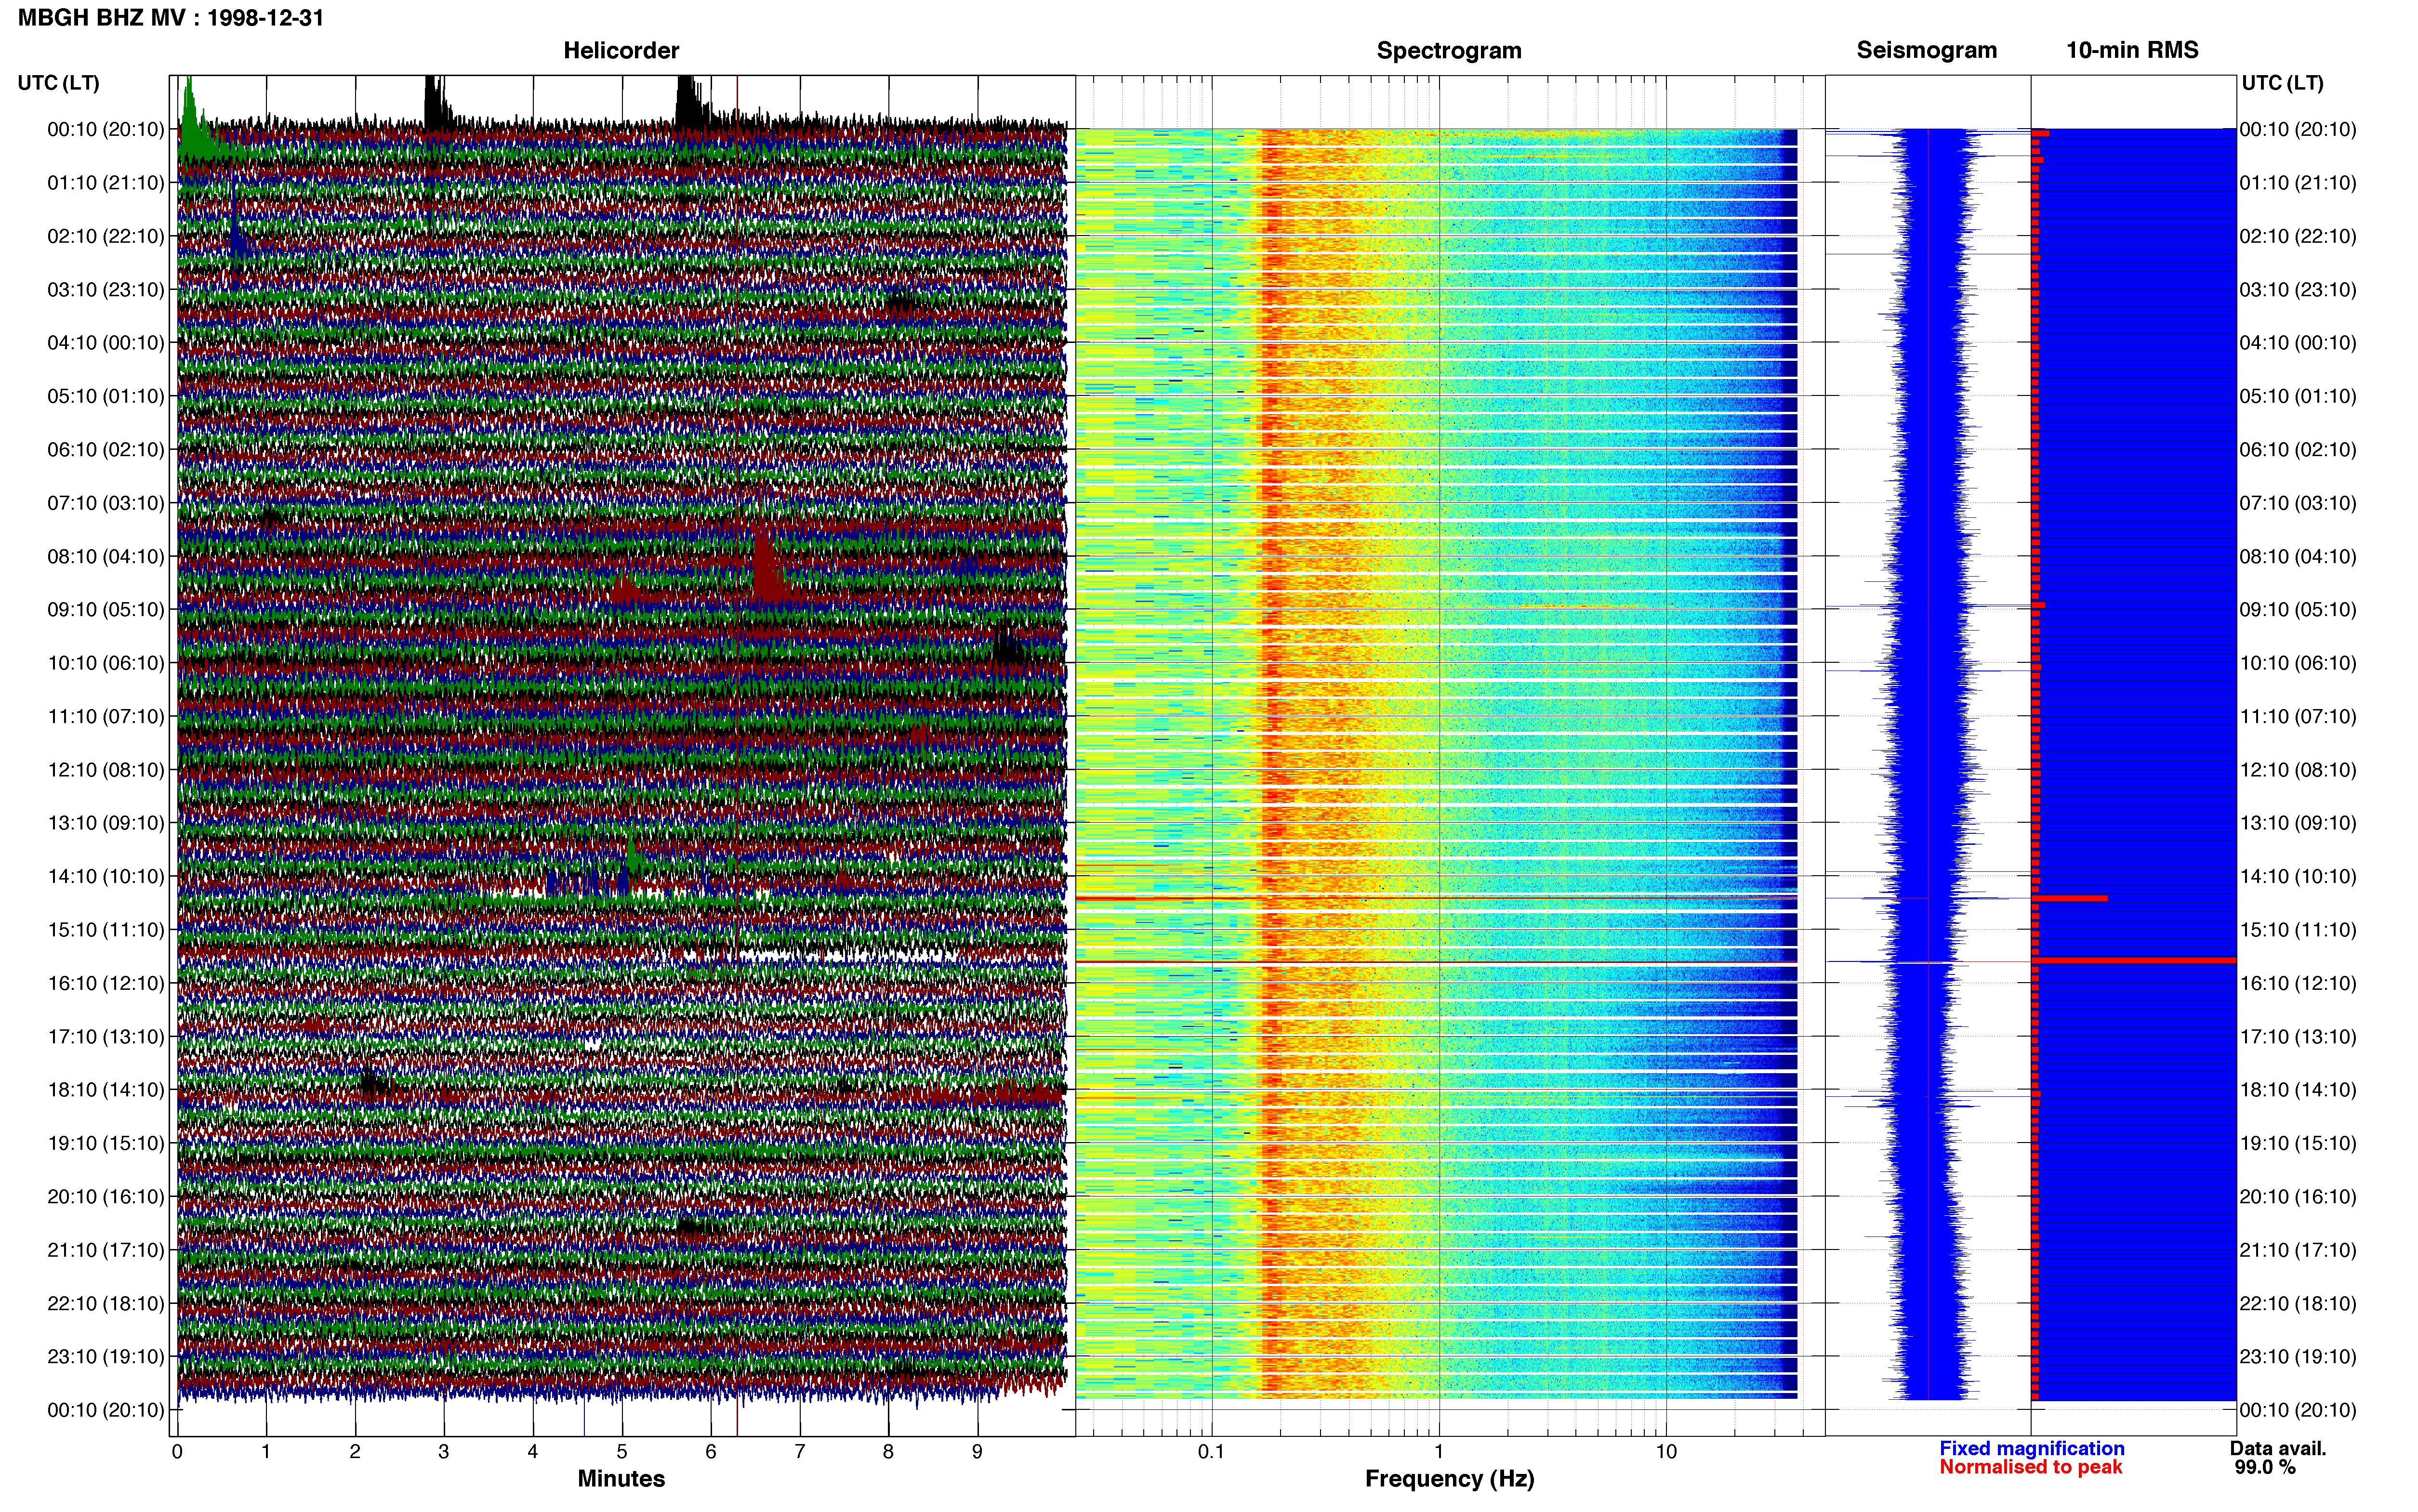Click the 10-min RMS panel heading
Screen dimensions: 2418x1512
pos(2132,50)
